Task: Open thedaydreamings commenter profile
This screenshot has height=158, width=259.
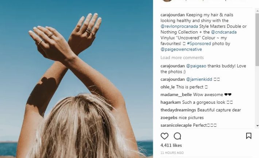Action: click(178, 110)
